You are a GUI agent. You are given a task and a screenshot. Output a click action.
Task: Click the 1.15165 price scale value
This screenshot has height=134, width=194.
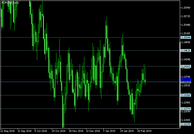186,33
